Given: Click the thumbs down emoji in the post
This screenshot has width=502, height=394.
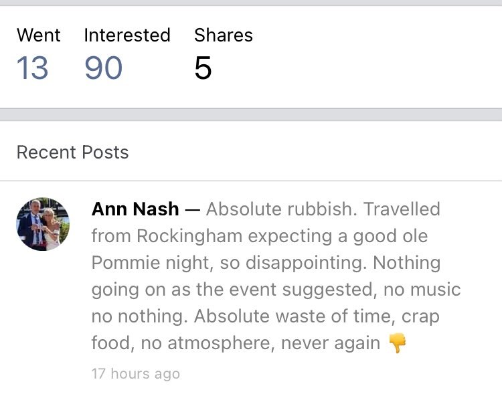Looking at the screenshot, I should (398, 344).
